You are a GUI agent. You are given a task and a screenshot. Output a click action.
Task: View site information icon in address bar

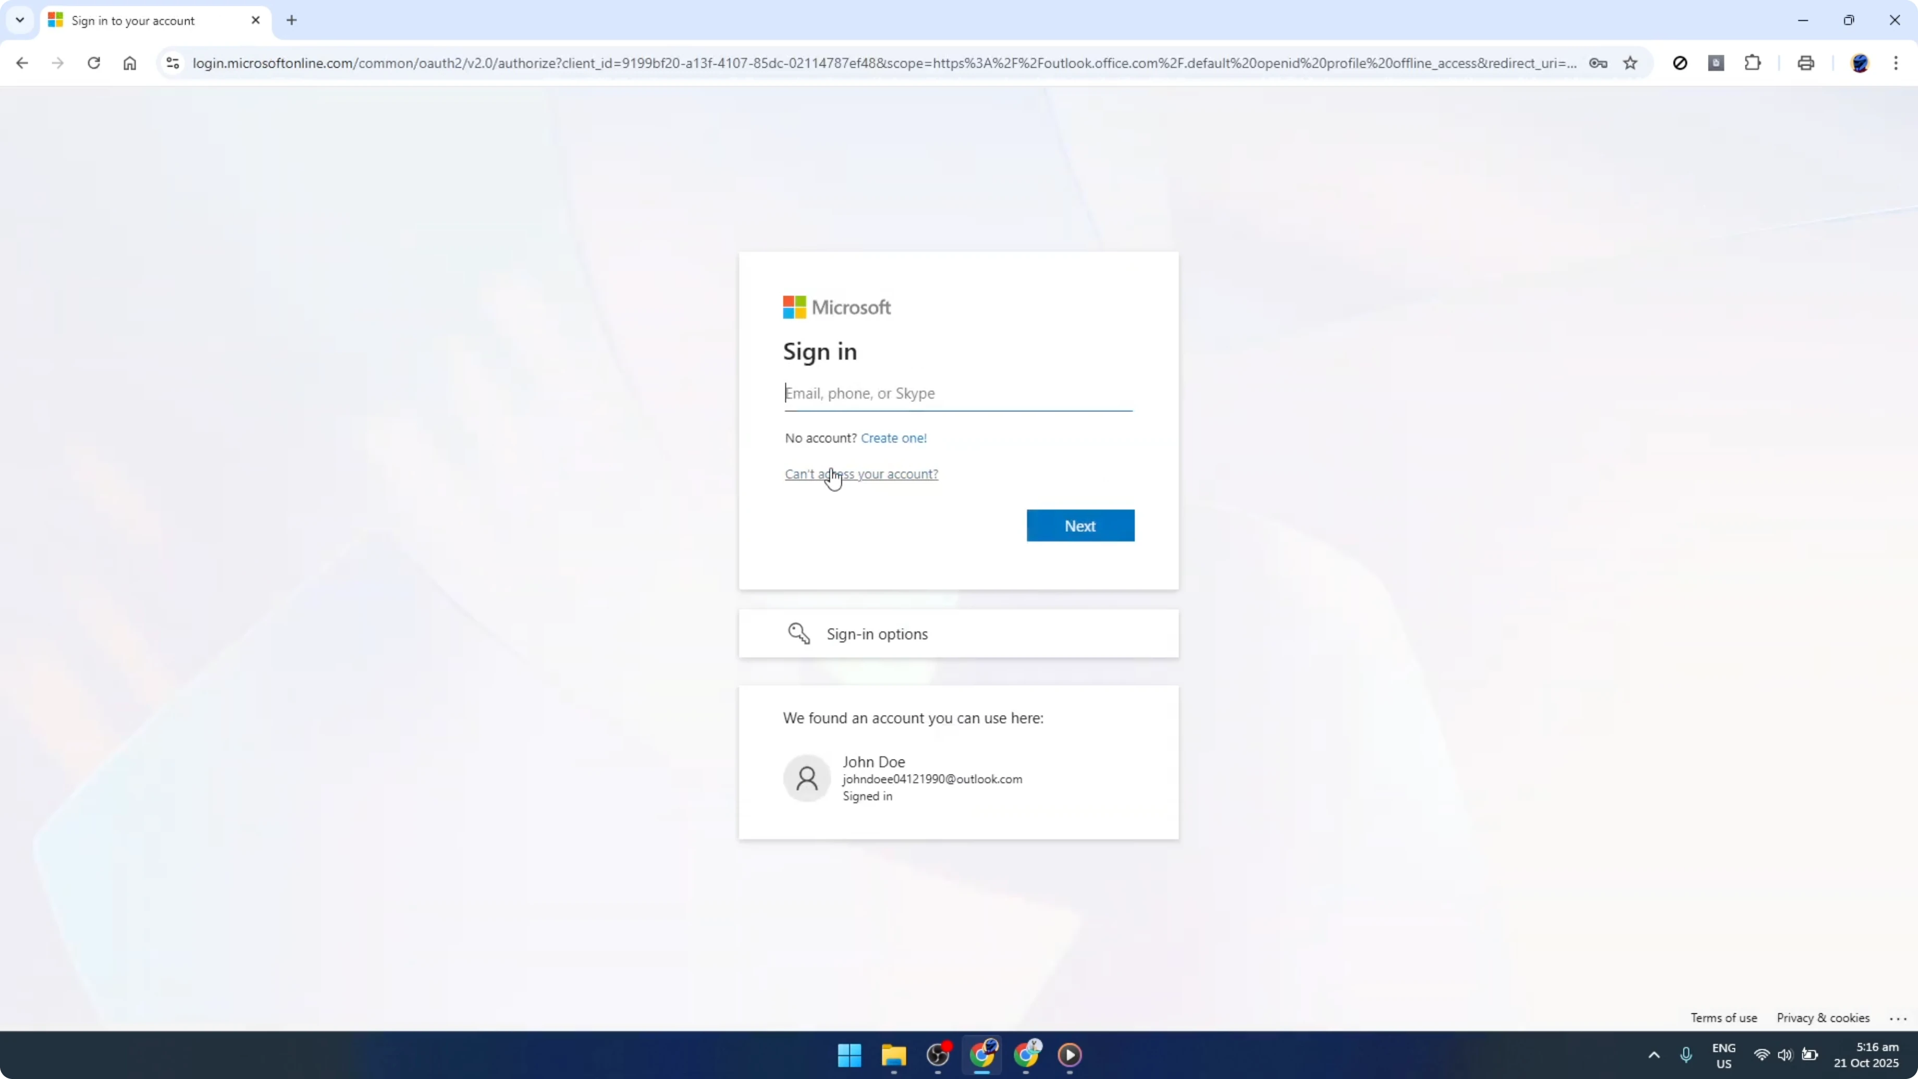tap(173, 63)
